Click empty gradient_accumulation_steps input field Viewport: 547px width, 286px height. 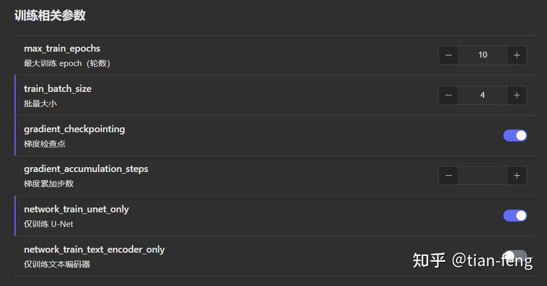click(482, 175)
